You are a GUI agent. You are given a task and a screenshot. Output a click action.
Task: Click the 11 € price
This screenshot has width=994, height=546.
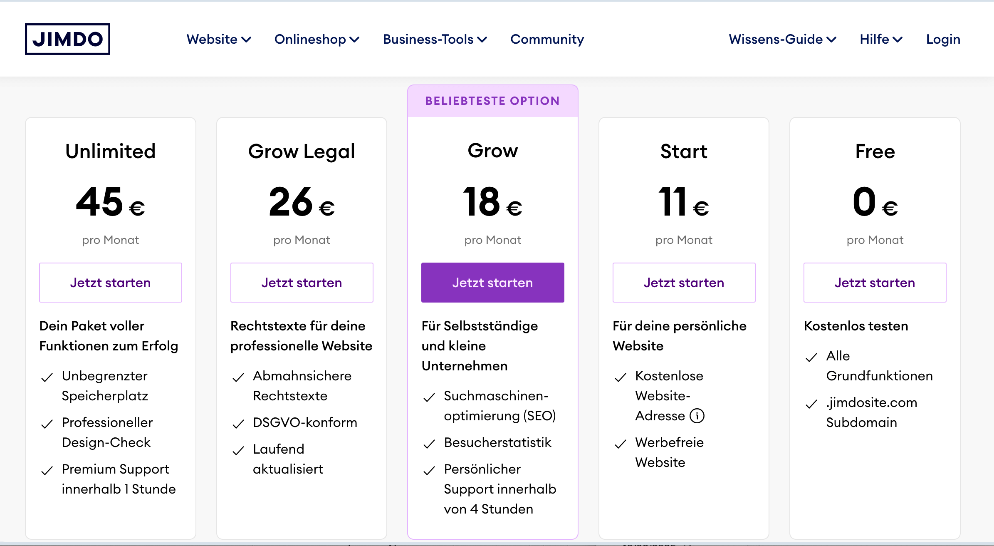(x=684, y=202)
